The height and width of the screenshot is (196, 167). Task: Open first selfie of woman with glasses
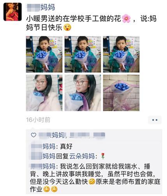point(44,93)
